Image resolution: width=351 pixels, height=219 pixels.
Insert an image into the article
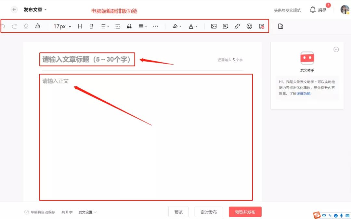pyautogui.click(x=214, y=26)
